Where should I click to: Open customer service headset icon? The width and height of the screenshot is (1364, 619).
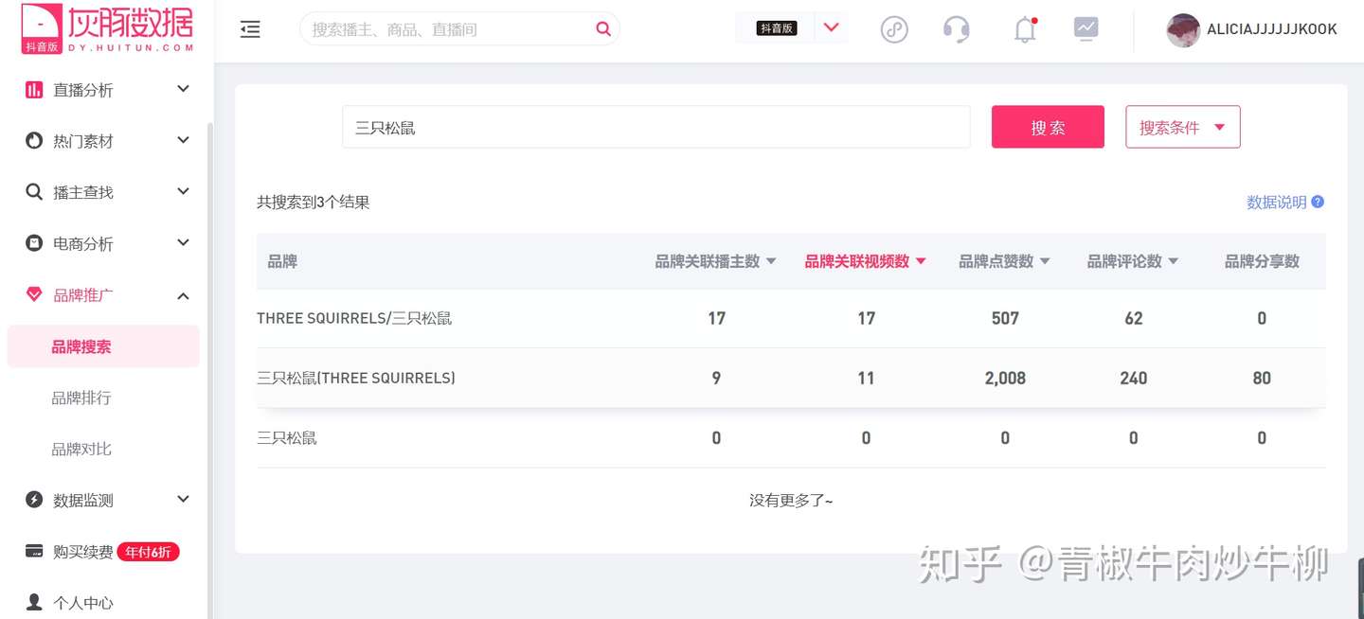(x=957, y=29)
